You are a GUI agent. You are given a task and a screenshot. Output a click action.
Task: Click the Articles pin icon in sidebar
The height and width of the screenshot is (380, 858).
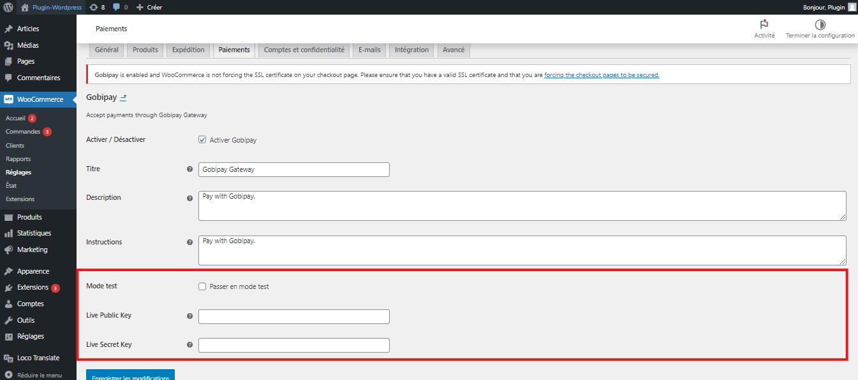pos(9,29)
